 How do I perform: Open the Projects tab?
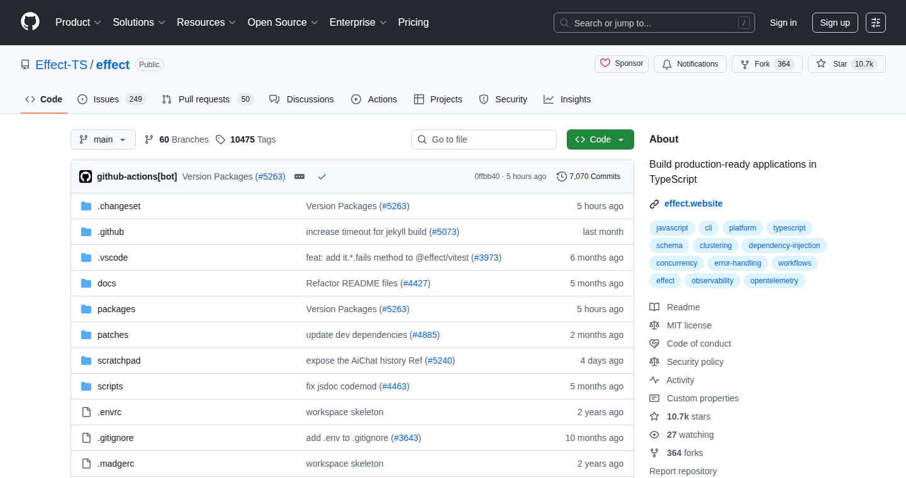(438, 99)
